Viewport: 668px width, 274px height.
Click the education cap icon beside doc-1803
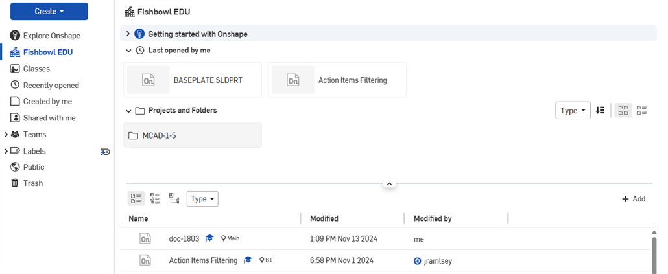pos(209,238)
